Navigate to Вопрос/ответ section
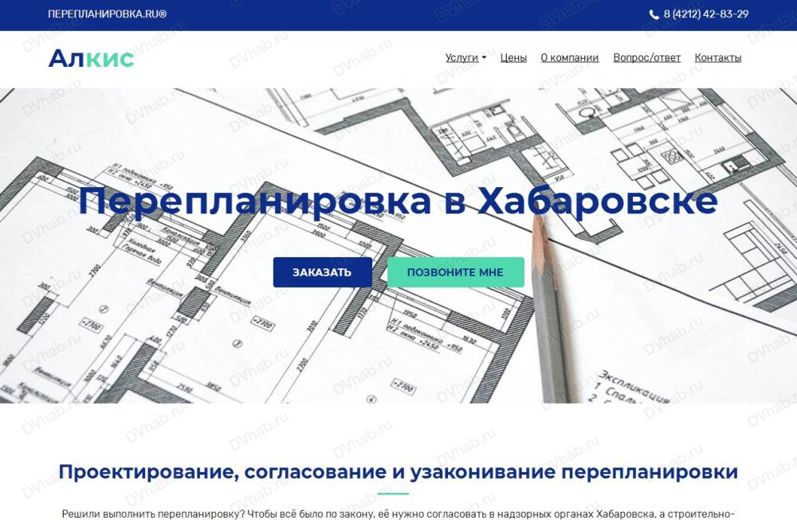Viewport: 797px width, 520px height. tap(646, 57)
